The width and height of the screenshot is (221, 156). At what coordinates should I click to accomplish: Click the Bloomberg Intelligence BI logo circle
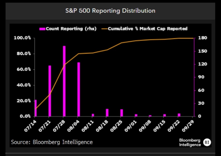pos(207,142)
